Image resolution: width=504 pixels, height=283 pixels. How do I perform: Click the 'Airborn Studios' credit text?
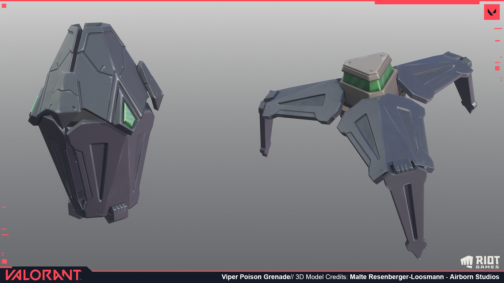pyautogui.click(x=474, y=277)
